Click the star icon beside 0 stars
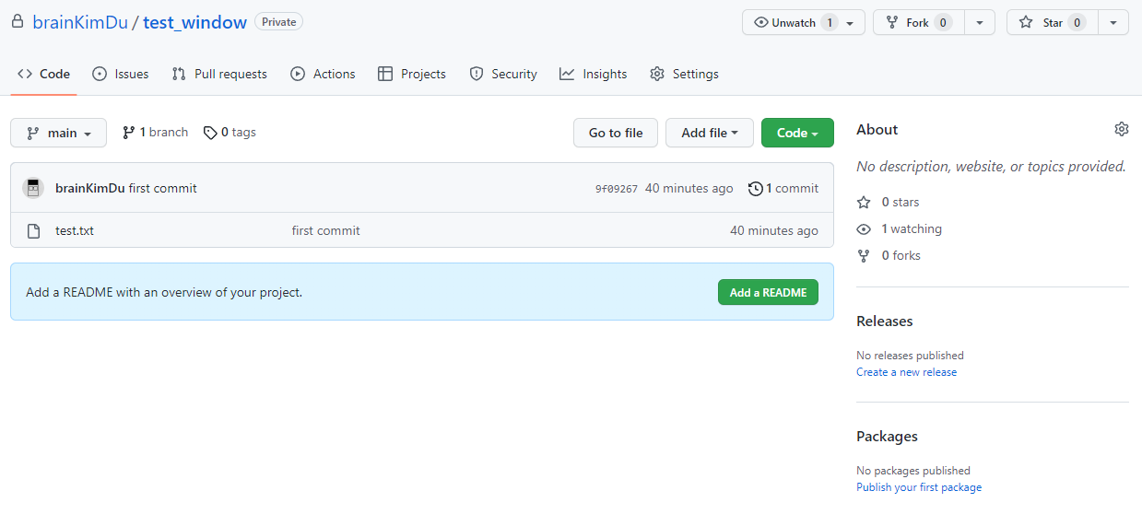 (864, 202)
